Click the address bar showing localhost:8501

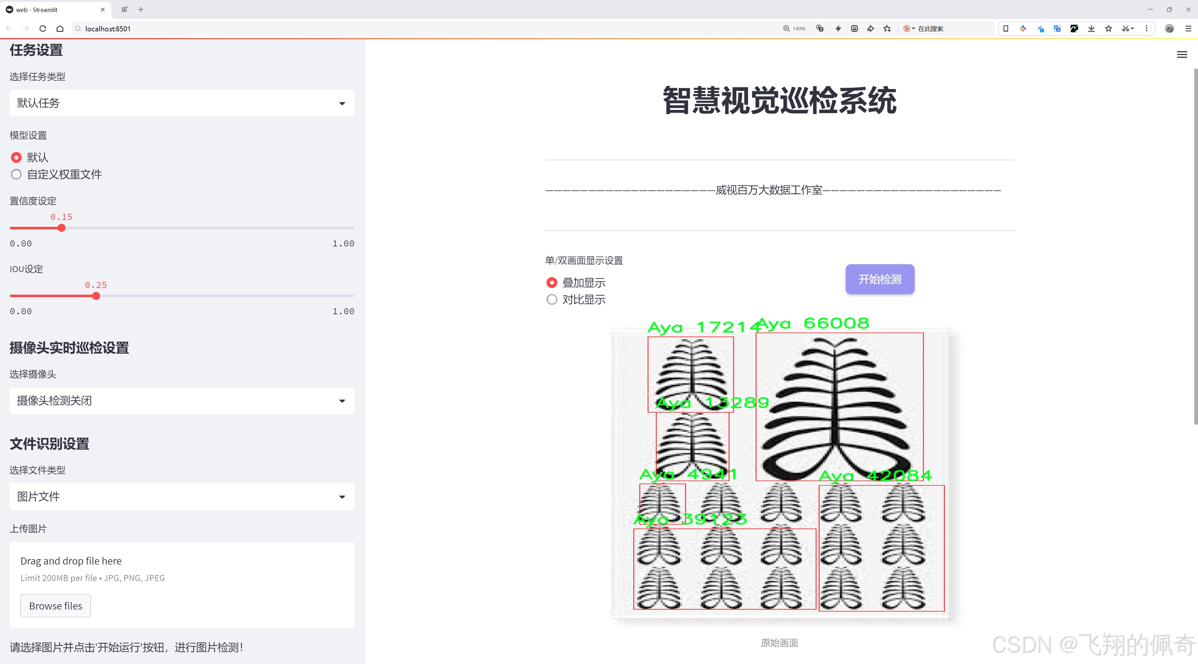click(x=419, y=28)
